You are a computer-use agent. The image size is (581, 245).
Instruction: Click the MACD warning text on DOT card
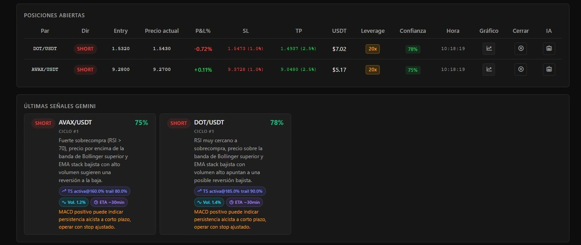pos(230,219)
